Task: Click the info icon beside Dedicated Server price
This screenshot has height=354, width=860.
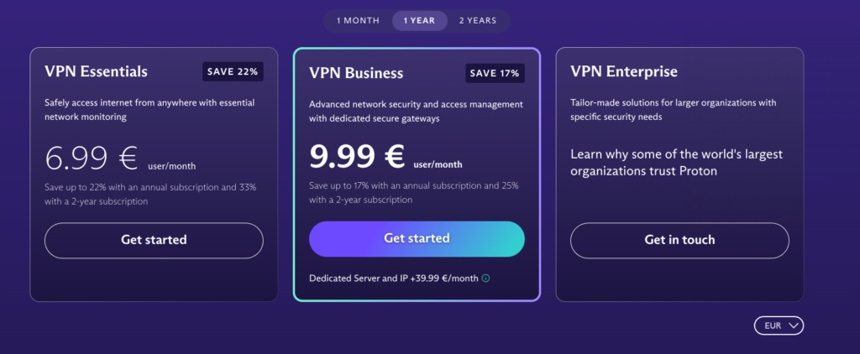Action: (x=485, y=279)
